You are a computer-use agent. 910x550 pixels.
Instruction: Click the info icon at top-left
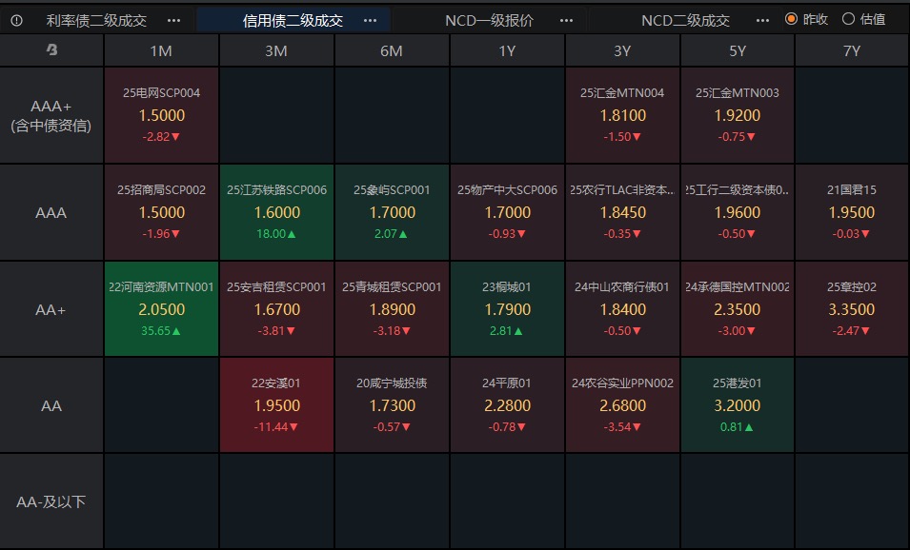click(x=17, y=21)
